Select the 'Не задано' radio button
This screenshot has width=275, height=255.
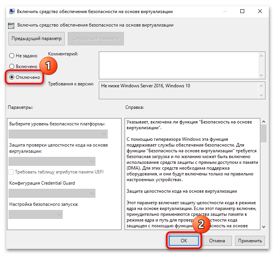pos(12,56)
